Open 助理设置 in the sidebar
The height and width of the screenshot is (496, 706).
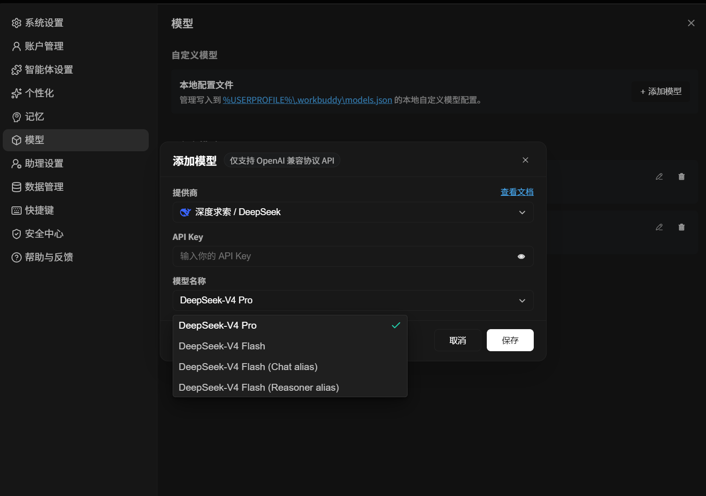click(76, 164)
